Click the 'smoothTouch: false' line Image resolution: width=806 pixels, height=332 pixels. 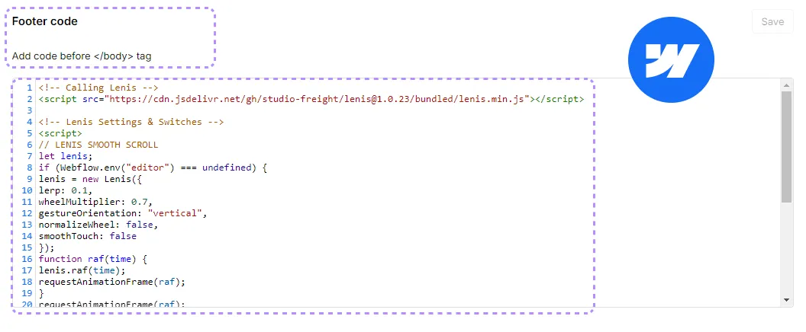[x=87, y=236]
